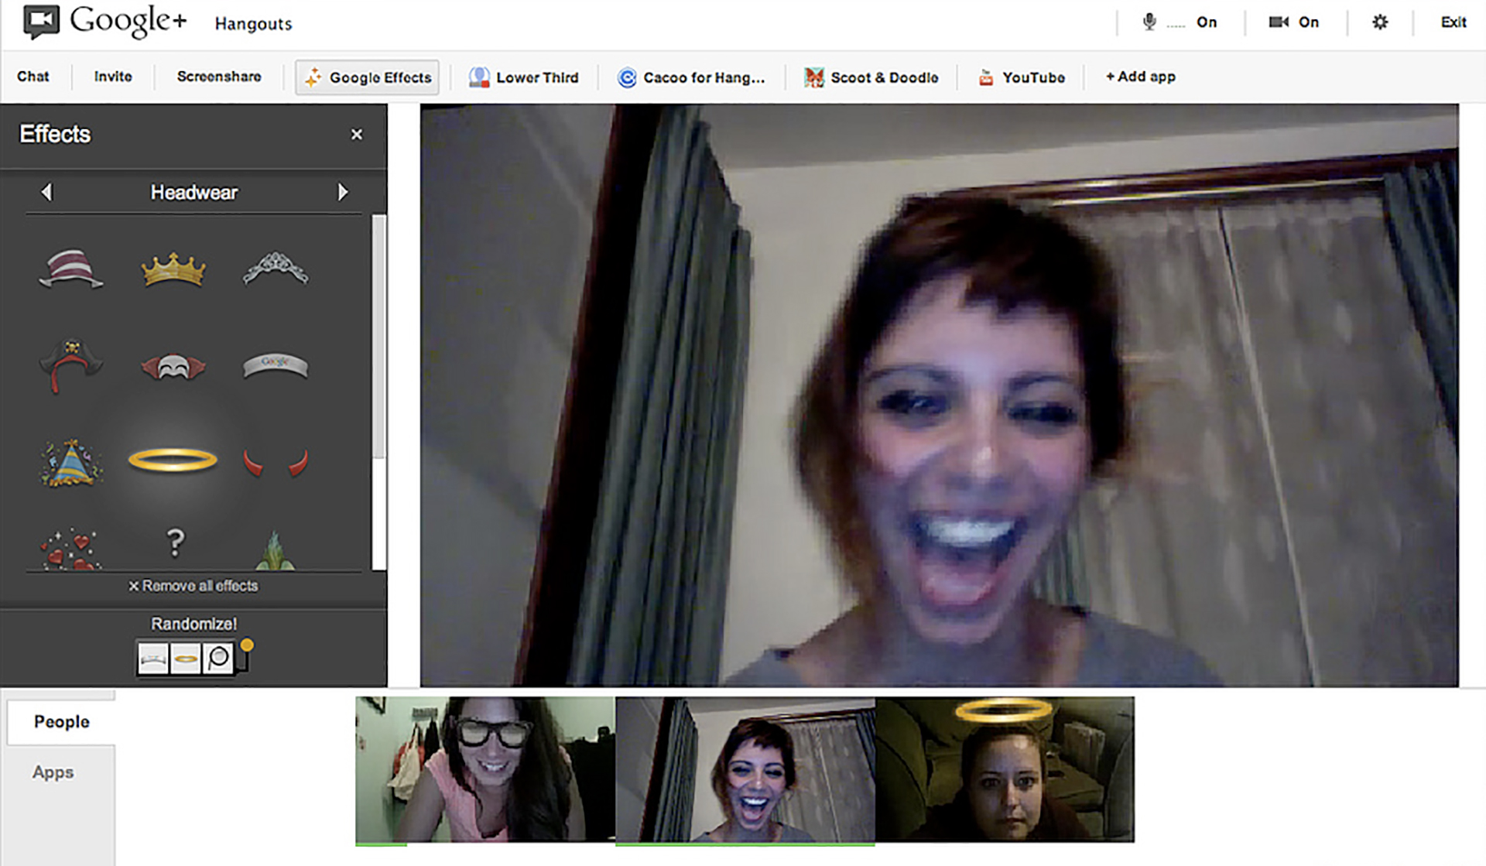Screen dimensions: 1486x866
Task: Apply the winged mask headwear effect
Action: [x=173, y=366]
